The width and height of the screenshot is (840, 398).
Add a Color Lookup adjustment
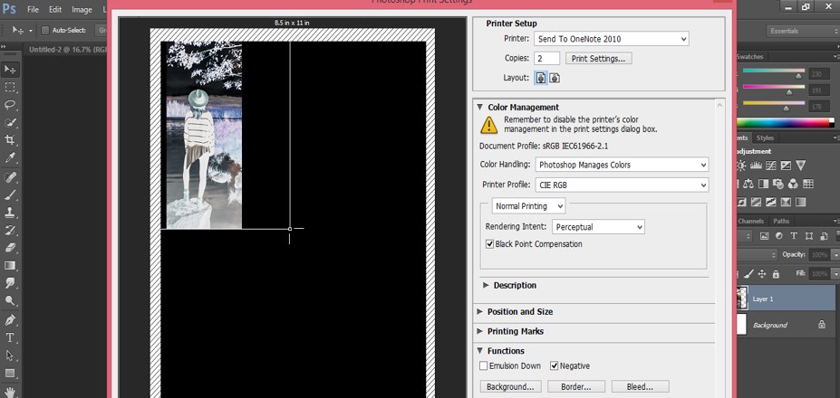pyautogui.click(x=808, y=184)
